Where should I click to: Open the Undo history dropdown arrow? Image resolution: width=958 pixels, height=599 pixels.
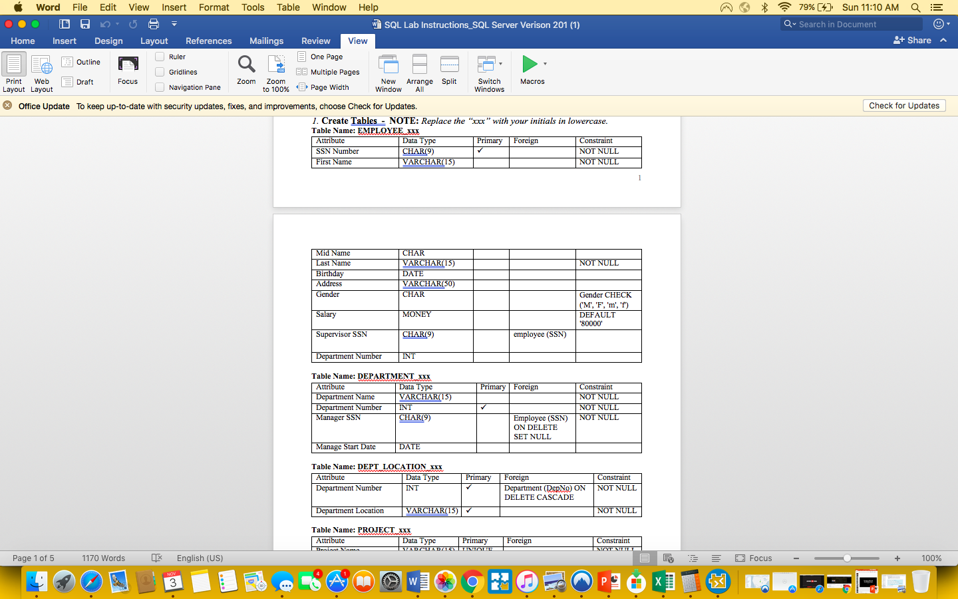pos(117,24)
